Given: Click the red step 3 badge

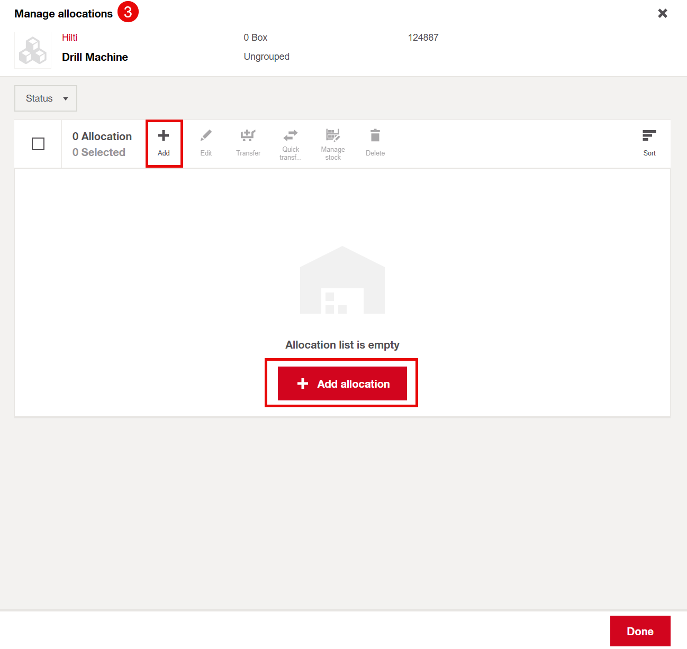Looking at the screenshot, I should coord(128,12).
